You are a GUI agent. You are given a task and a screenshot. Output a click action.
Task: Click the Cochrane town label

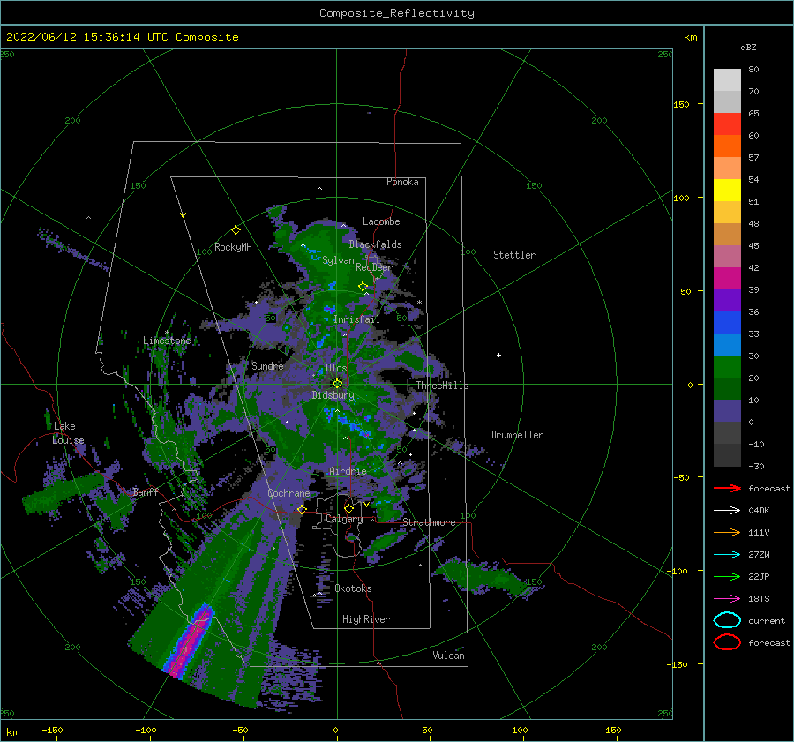tap(288, 493)
